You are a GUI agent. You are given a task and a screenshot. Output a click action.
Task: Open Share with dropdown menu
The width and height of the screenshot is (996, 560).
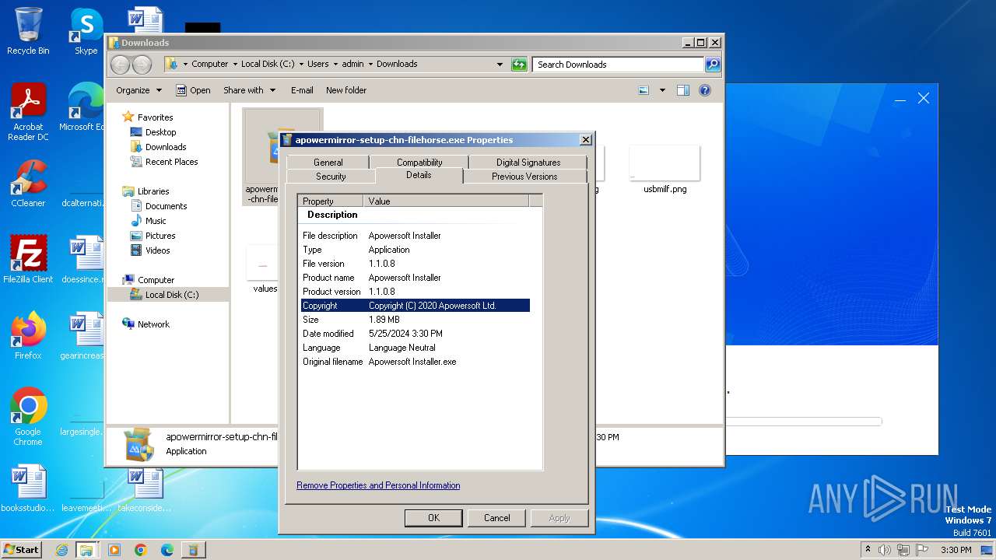click(249, 90)
